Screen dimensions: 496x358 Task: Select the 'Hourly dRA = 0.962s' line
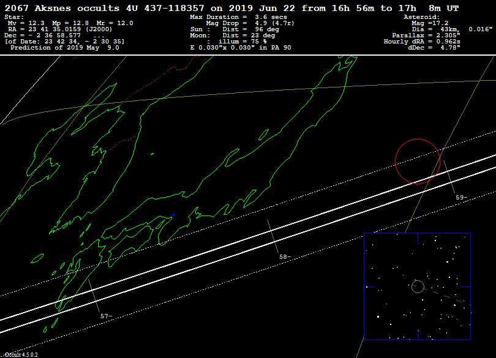pyautogui.click(x=422, y=42)
